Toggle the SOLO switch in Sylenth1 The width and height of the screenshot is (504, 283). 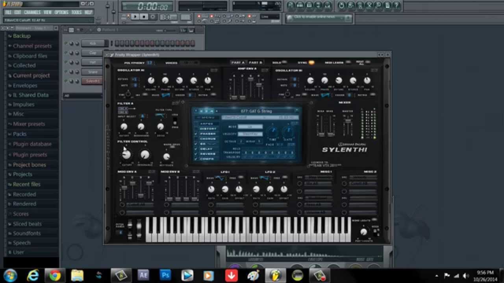[283, 62]
